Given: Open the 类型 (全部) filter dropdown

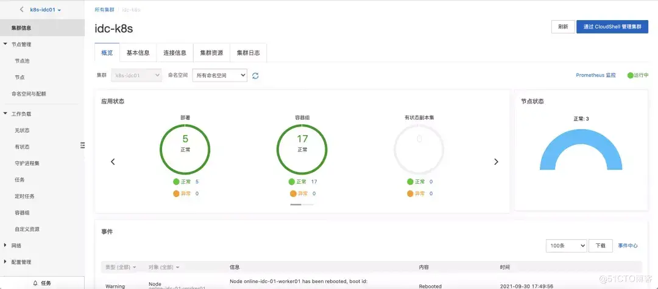Looking at the screenshot, I should (x=121, y=267).
